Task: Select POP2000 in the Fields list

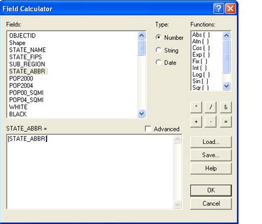Action: [x=21, y=78]
